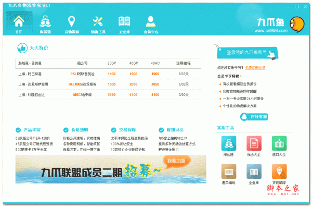Click the 20GP price 1100
The width and height of the screenshot is (312, 207).
[x=112, y=74]
